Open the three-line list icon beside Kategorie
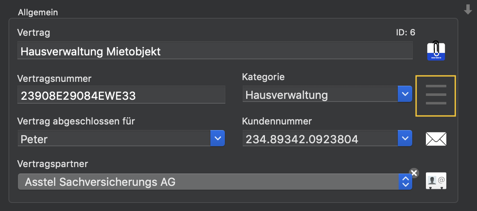The height and width of the screenshot is (211, 477). pos(436,96)
